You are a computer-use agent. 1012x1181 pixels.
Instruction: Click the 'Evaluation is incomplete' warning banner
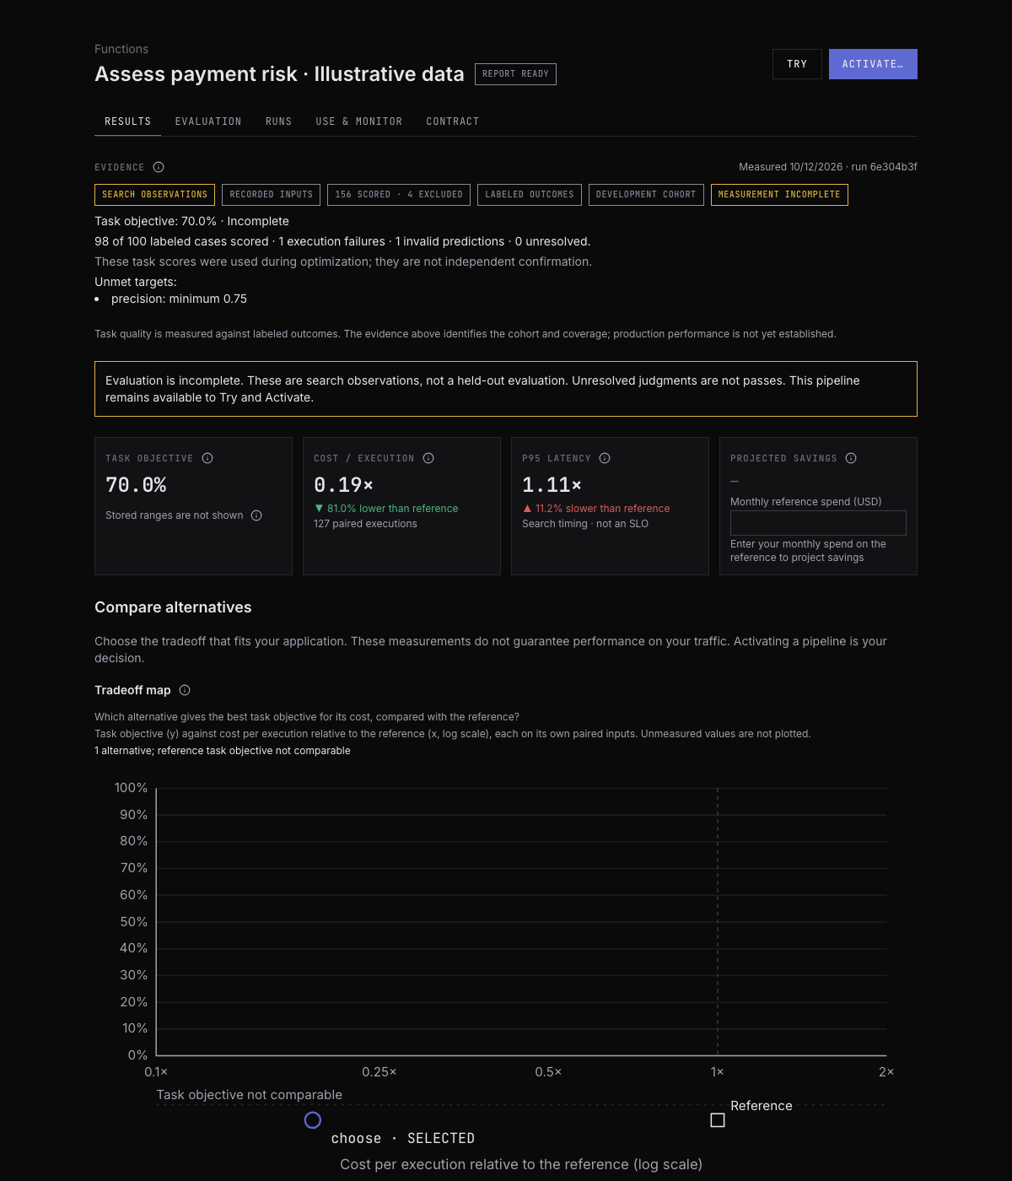click(506, 389)
